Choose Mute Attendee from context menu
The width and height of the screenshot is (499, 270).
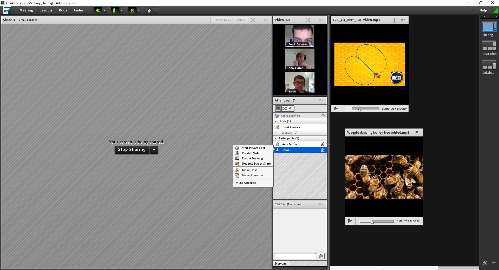[253, 183]
